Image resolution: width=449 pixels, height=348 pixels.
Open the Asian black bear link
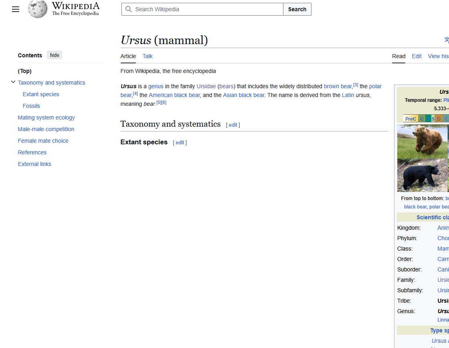point(244,95)
